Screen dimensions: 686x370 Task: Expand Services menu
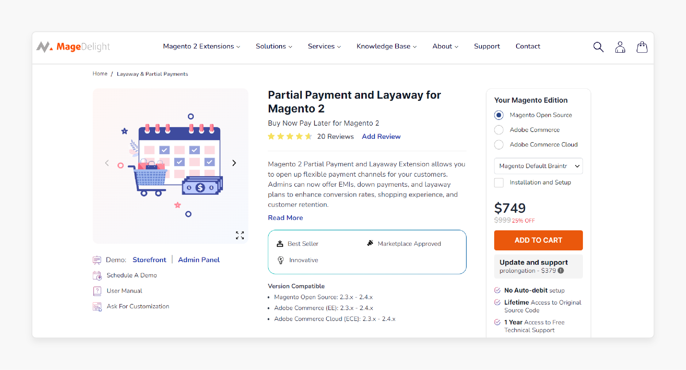(324, 46)
